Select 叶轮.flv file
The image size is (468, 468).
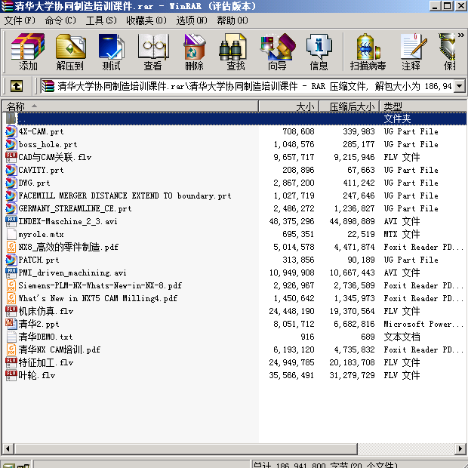point(37,375)
